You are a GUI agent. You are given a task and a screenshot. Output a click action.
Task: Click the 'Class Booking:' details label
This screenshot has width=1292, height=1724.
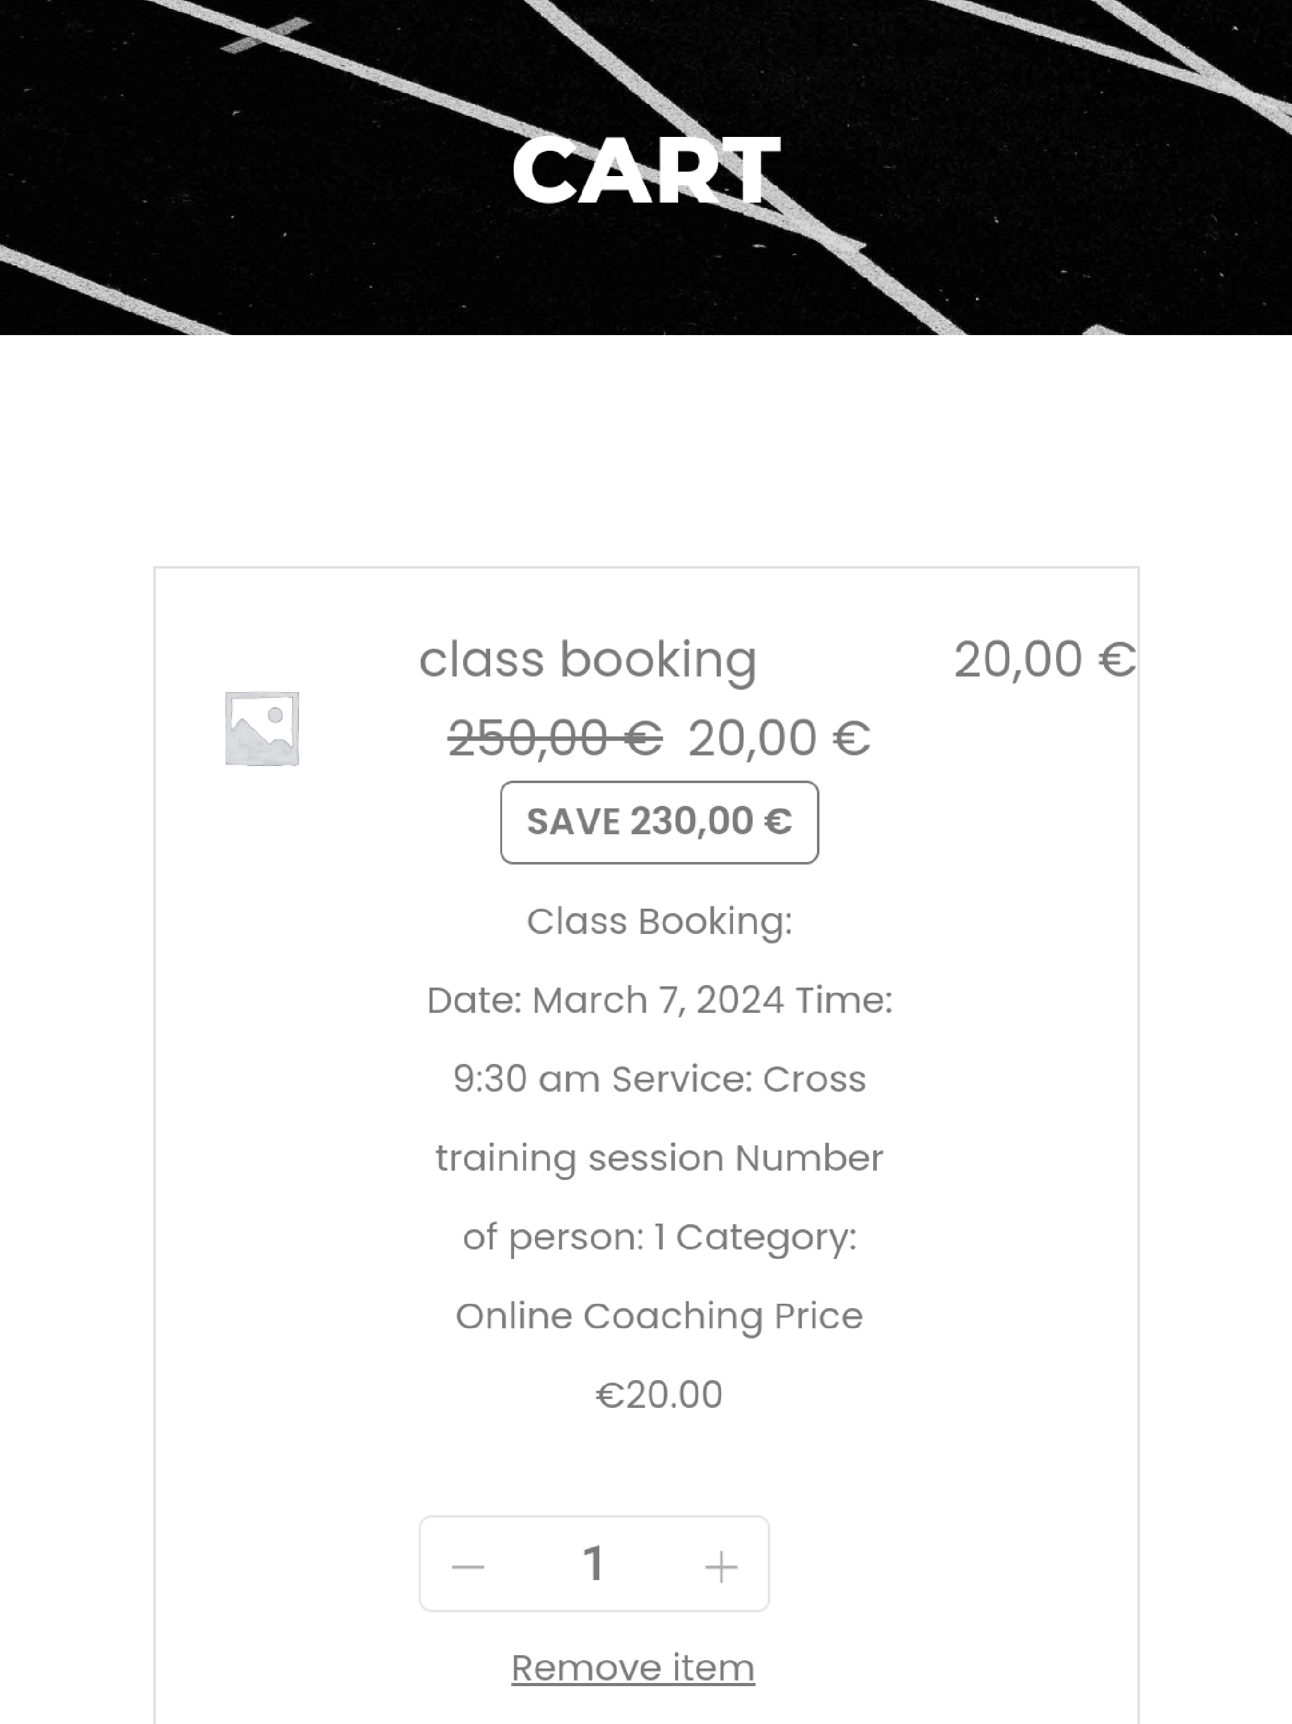pos(659,921)
